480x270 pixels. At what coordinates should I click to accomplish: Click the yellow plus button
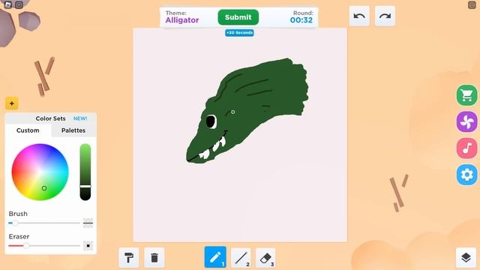point(12,103)
